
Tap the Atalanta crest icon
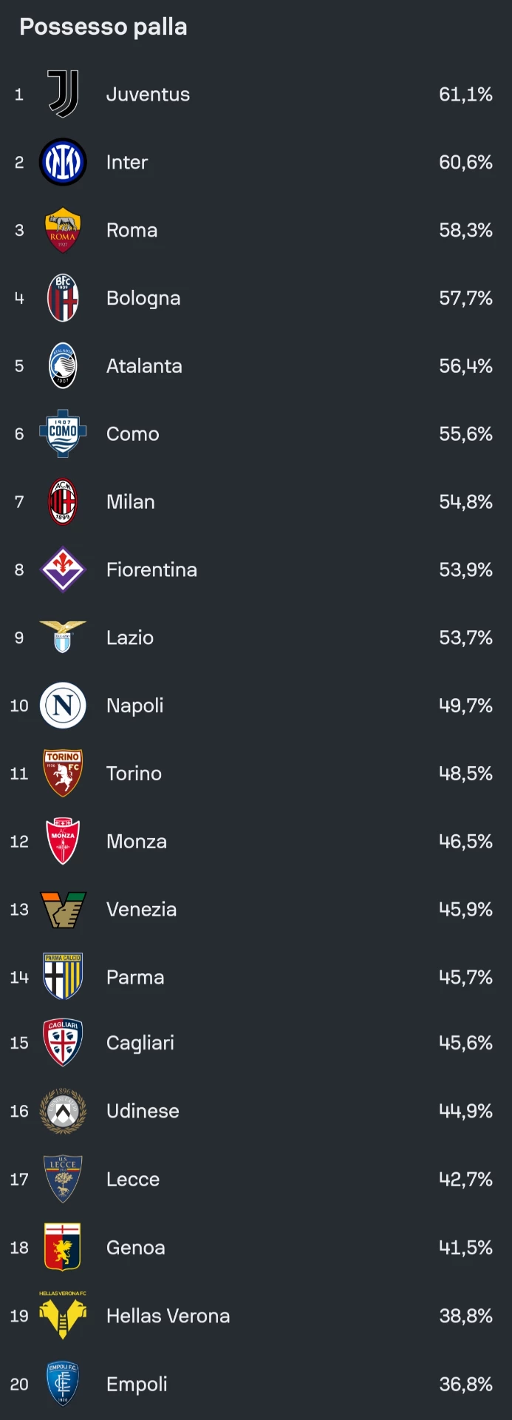(63, 366)
